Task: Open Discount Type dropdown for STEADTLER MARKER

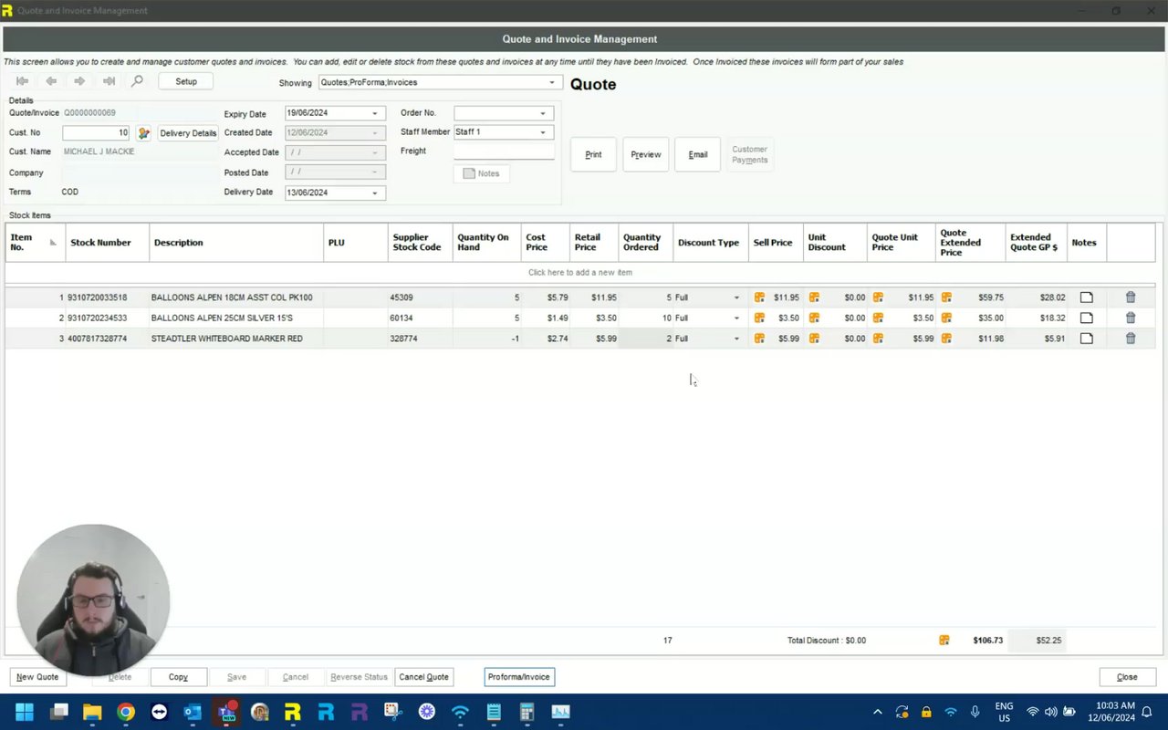Action: tap(736, 339)
